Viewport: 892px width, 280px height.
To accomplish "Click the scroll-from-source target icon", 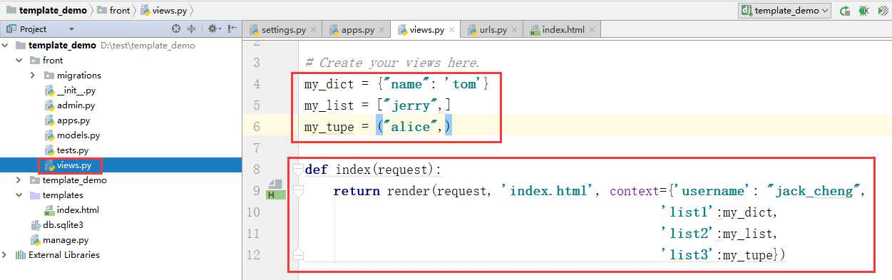I will [176, 29].
